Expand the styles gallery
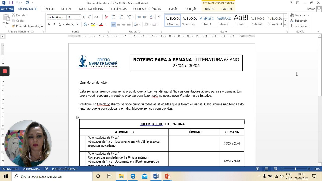322x181 pixels. point(285,25)
